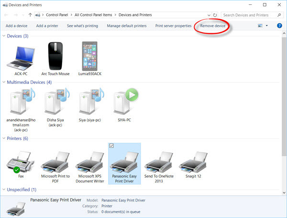Open the address bar history dropdown
The height and width of the screenshot is (218, 287).
209,15
